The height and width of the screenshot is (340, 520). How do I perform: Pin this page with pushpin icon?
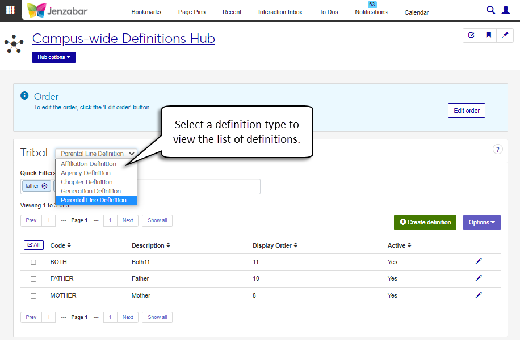[x=505, y=35]
